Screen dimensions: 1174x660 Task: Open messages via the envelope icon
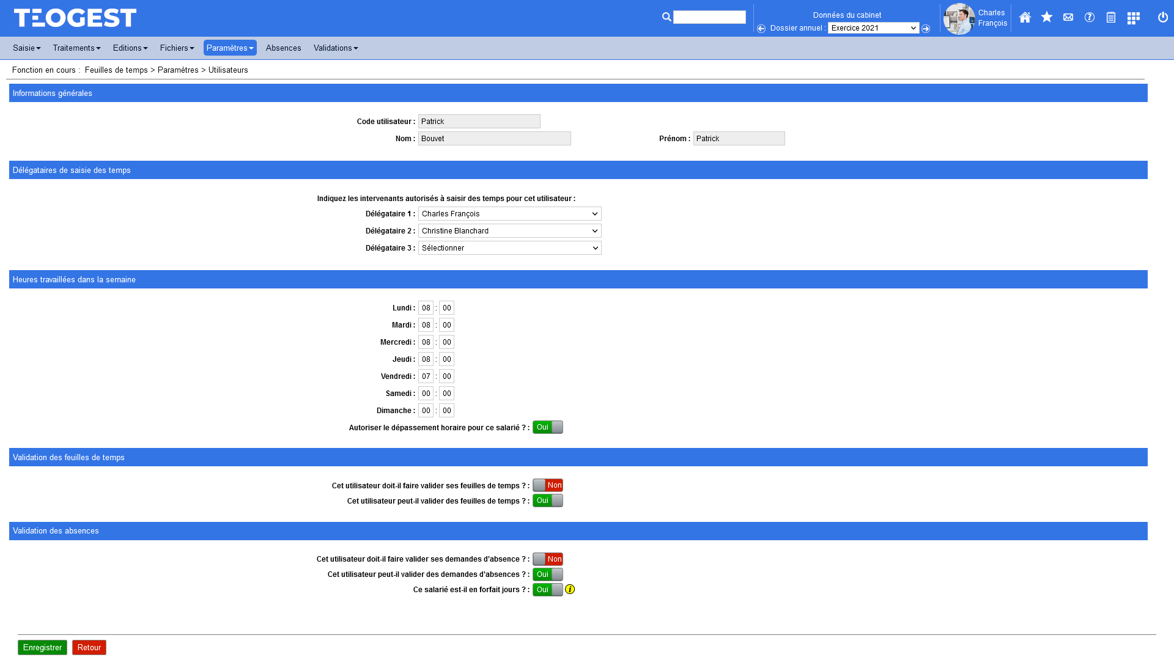coord(1068,18)
